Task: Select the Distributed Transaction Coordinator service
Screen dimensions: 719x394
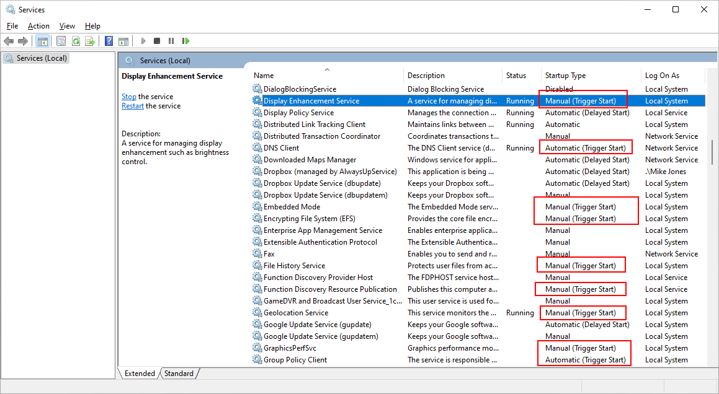Action: coord(322,136)
